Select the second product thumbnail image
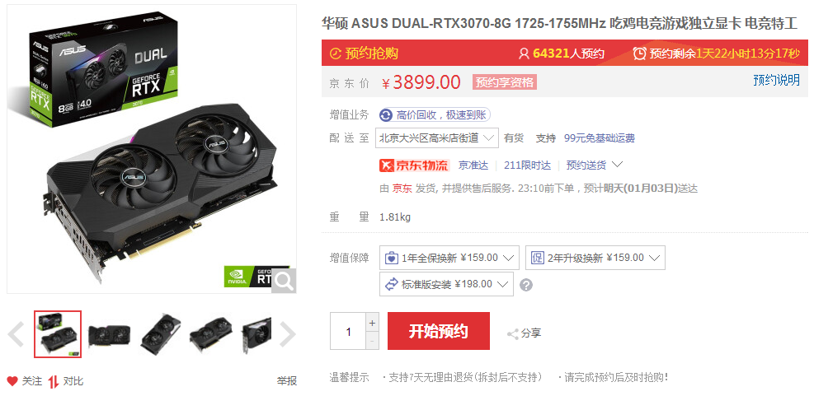The height and width of the screenshot is (396, 814). pyautogui.click(x=109, y=334)
